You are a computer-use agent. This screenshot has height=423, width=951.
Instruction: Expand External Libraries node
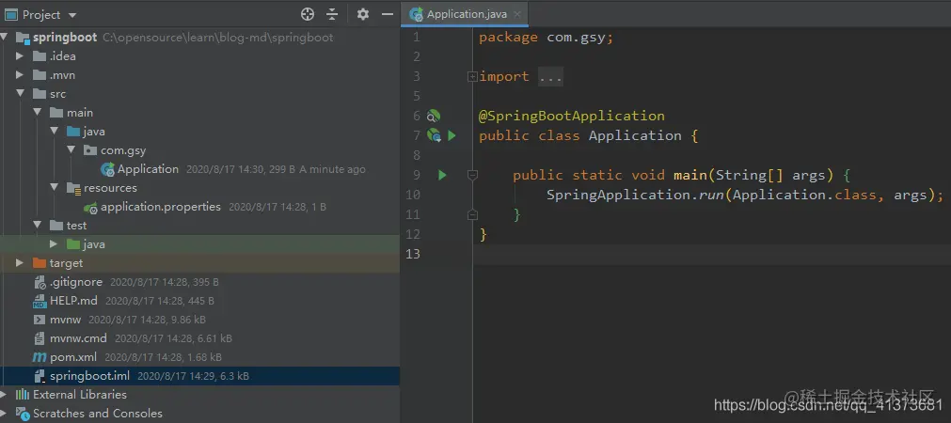(4, 395)
